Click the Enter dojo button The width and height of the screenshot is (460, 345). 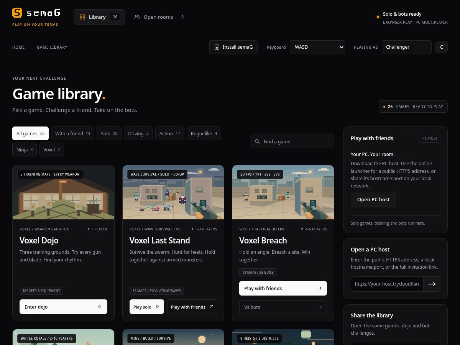click(63, 307)
